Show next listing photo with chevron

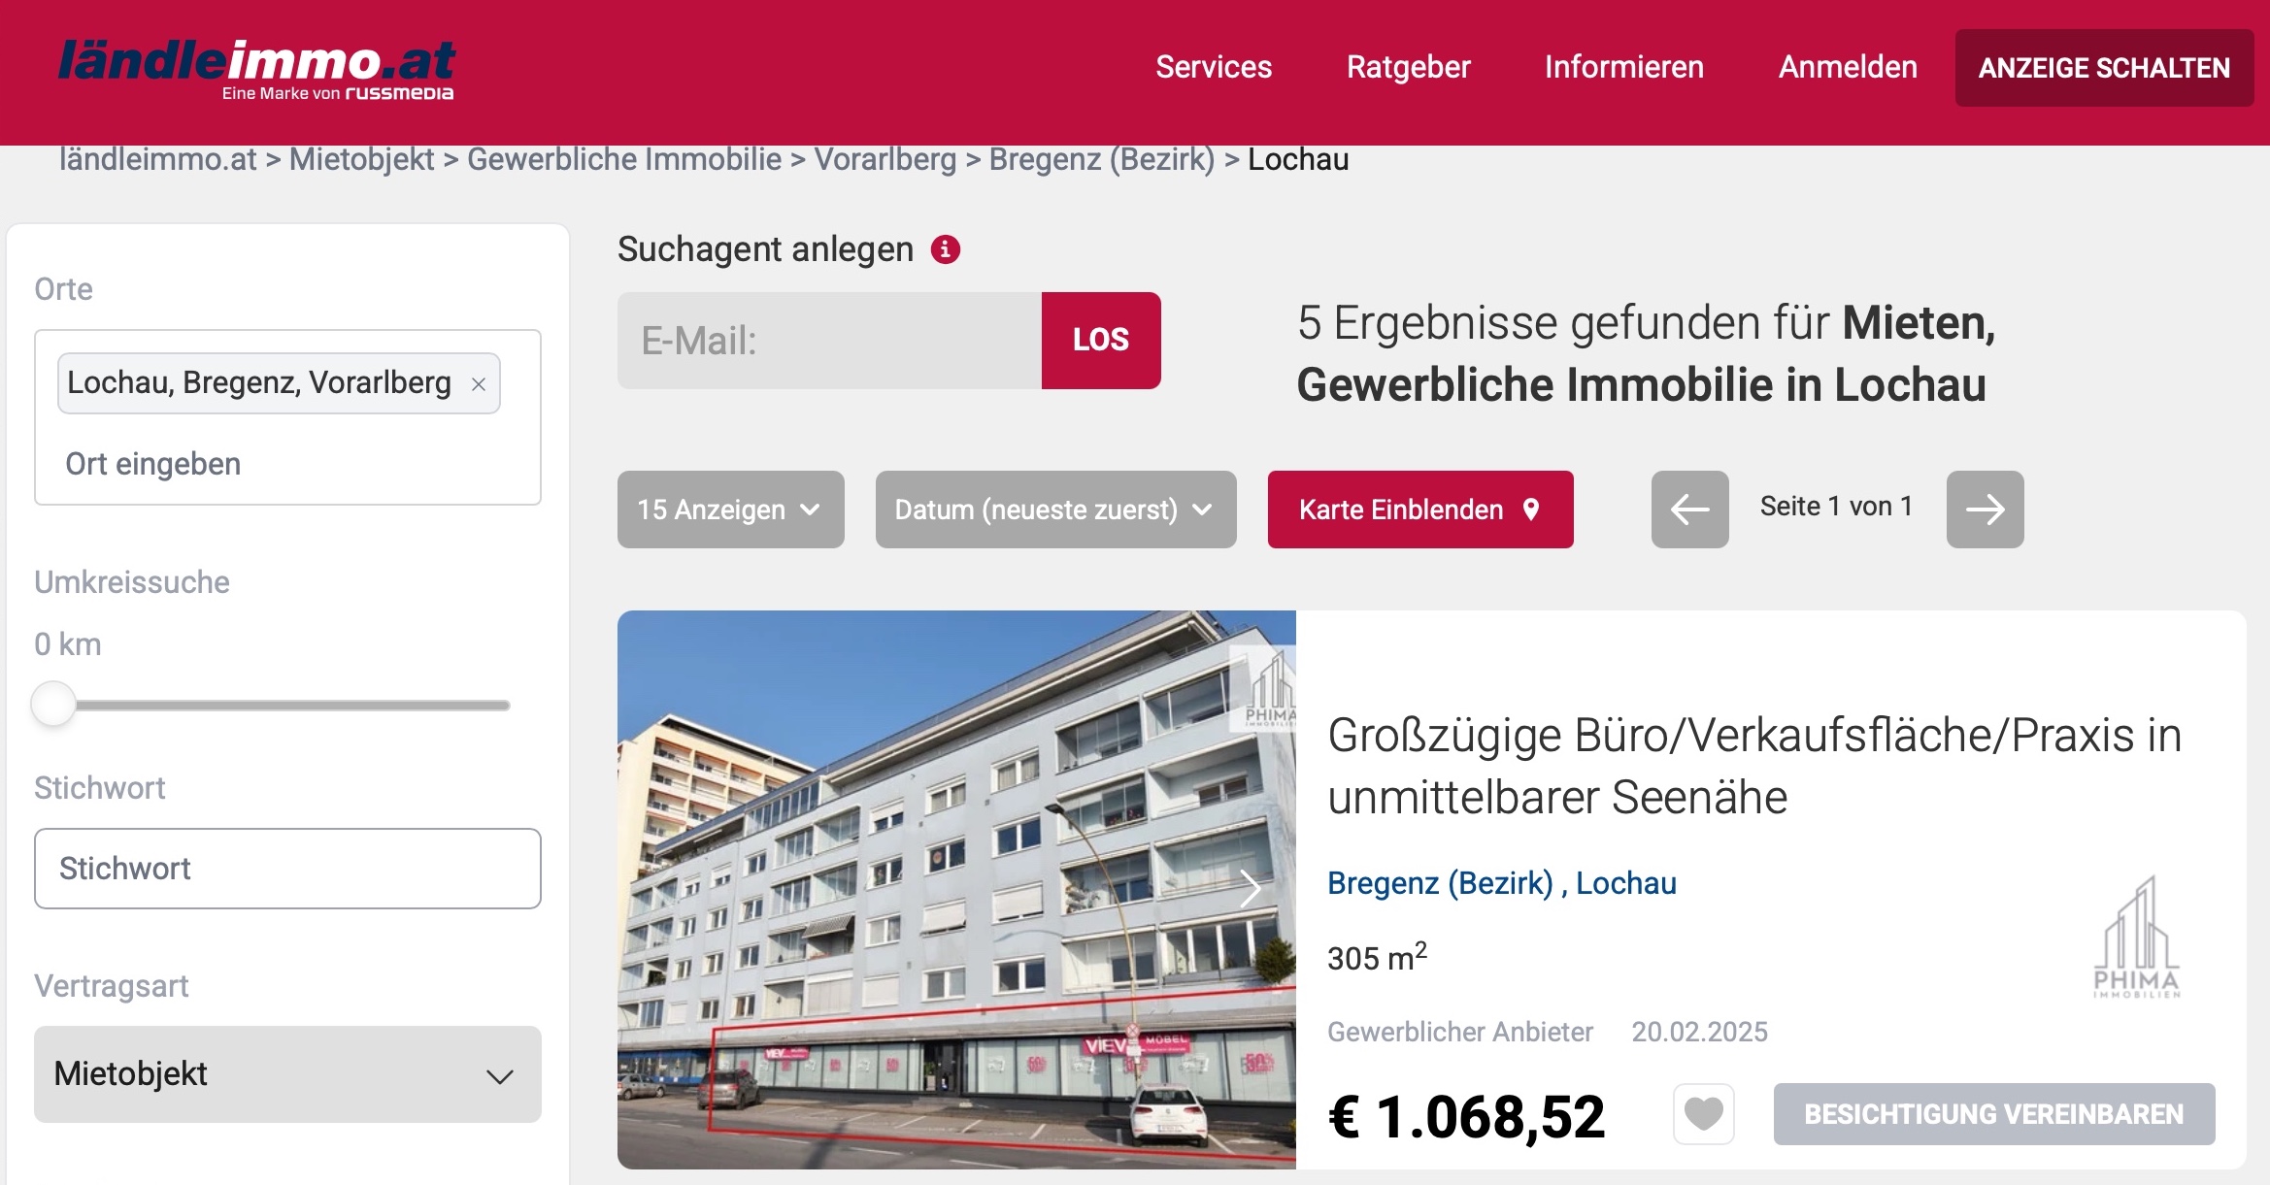coord(1251,888)
